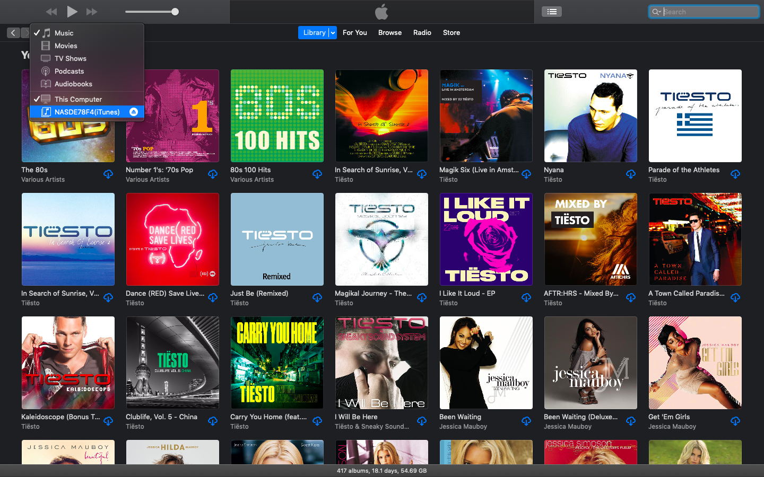
Task: Click the Podcasts icon
Action: coord(46,71)
